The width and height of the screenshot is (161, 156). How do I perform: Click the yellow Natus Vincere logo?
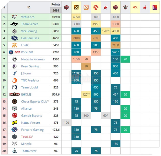point(14,123)
